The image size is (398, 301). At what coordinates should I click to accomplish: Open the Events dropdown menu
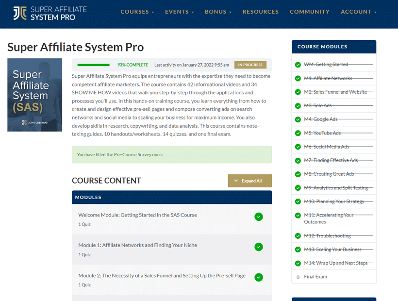[179, 12]
